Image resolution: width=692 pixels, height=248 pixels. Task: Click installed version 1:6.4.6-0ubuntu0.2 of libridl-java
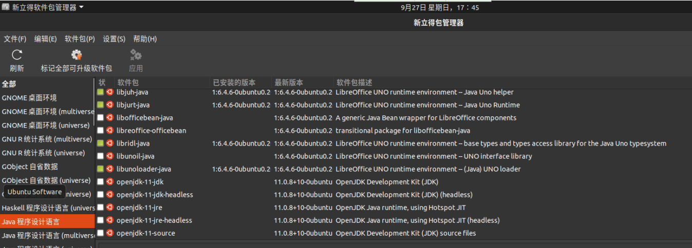(241, 143)
